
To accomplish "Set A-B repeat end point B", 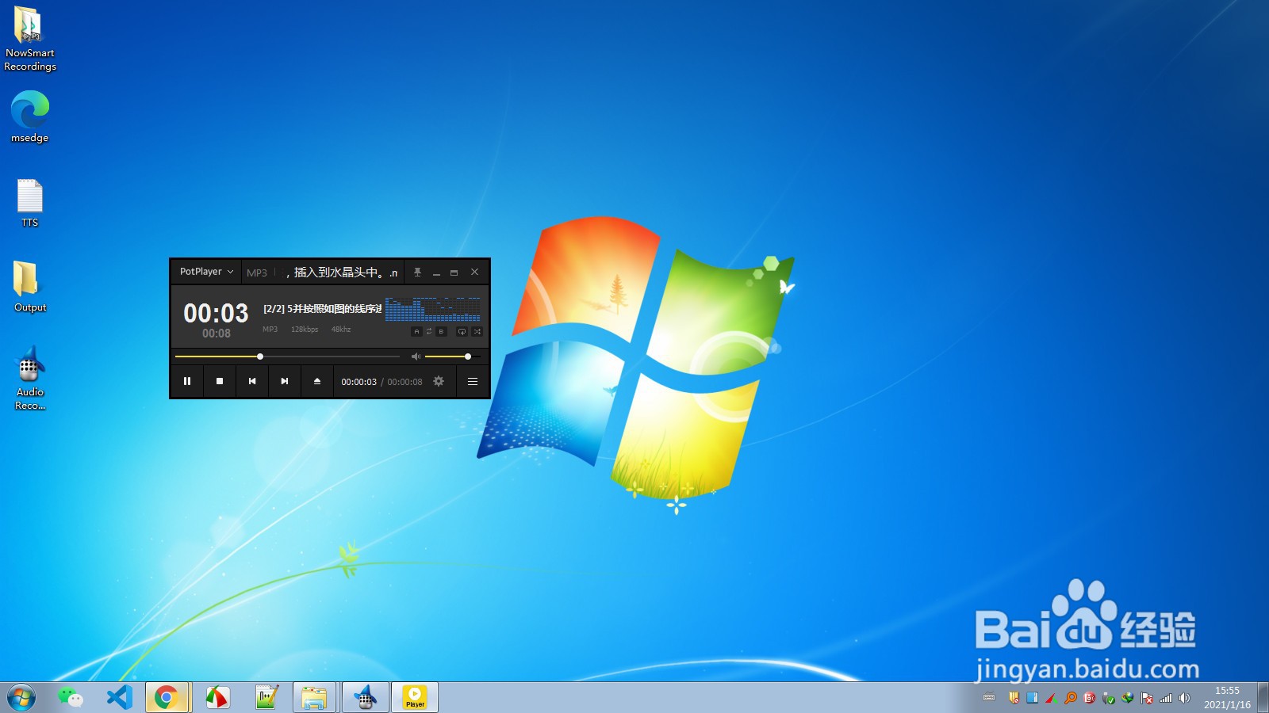I will (441, 331).
